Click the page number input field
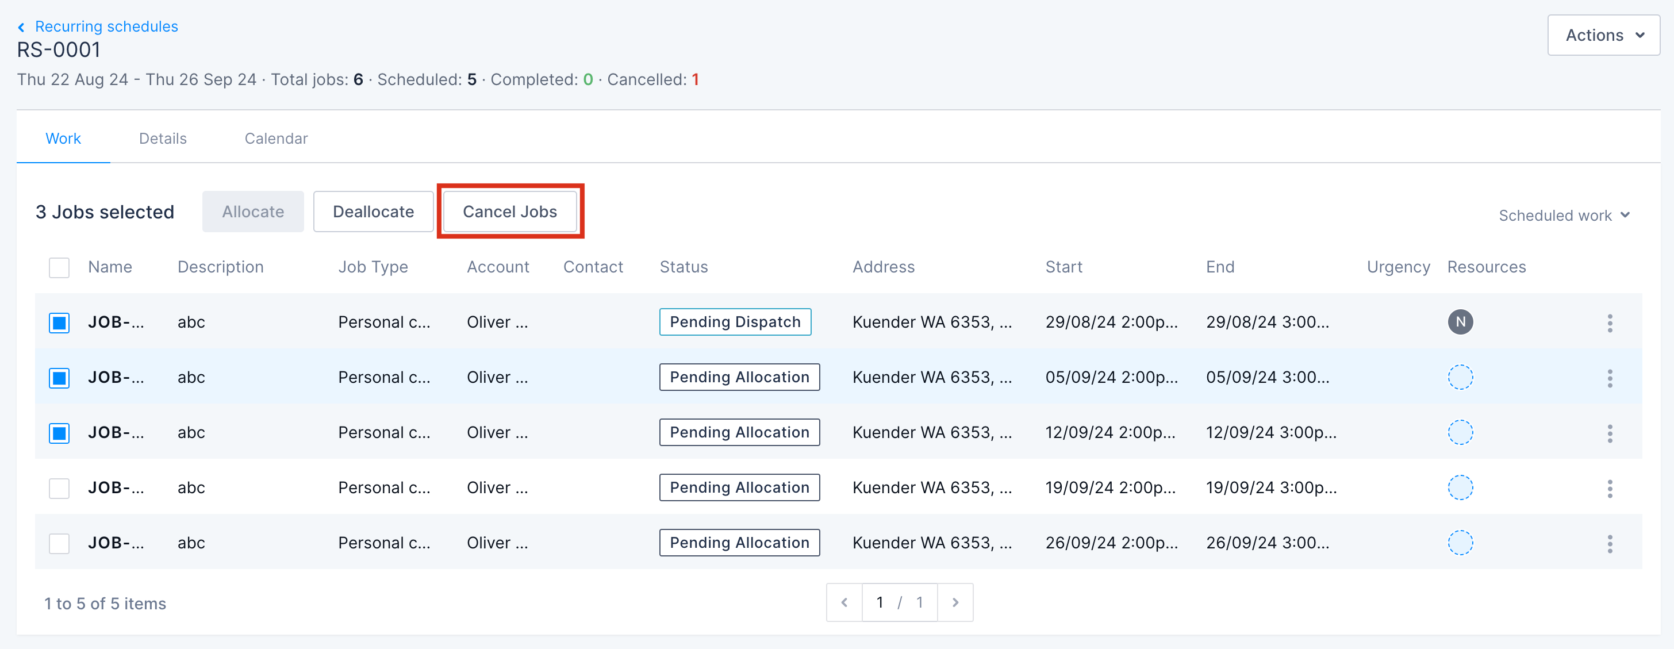 (879, 603)
